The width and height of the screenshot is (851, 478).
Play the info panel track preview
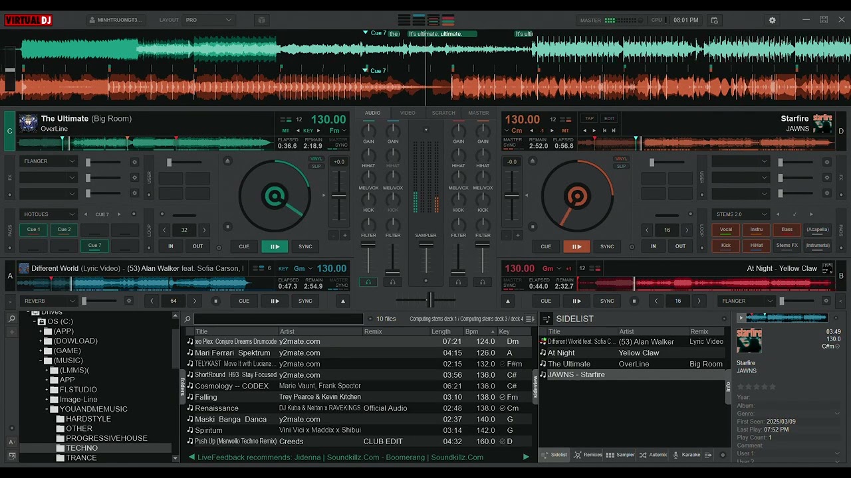[741, 318]
